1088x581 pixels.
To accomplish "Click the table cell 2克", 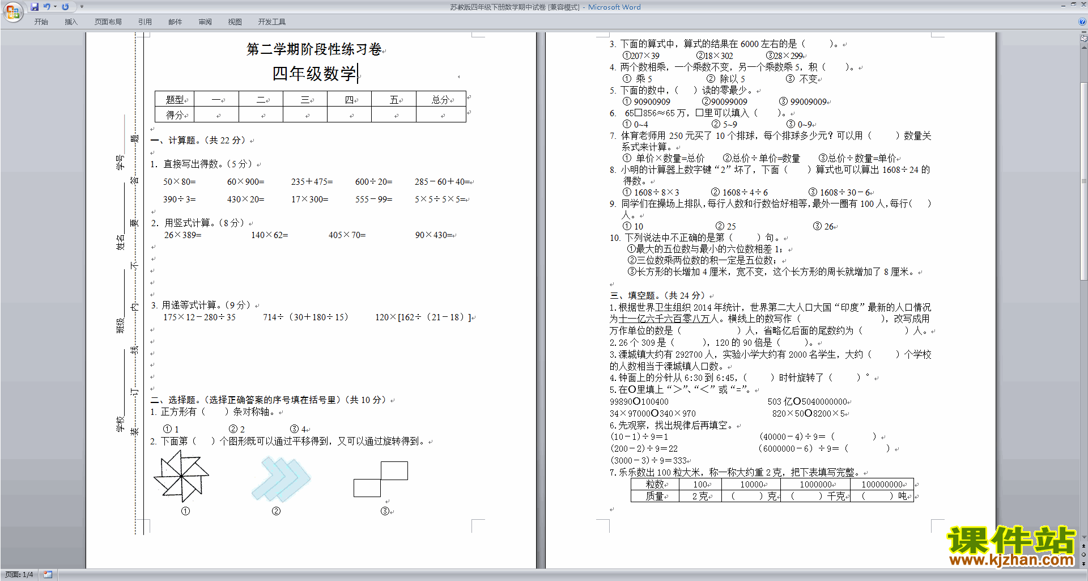I will point(700,496).
